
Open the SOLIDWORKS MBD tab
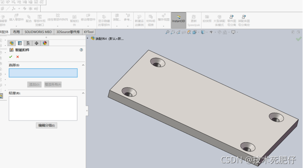(38, 32)
